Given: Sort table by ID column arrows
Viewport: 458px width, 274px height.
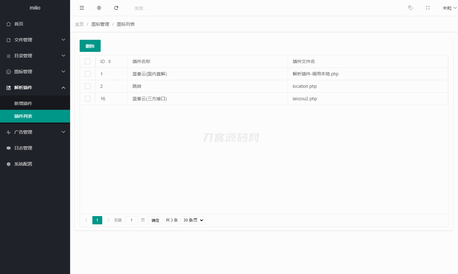Looking at the screenshot, I should (110, 61).
